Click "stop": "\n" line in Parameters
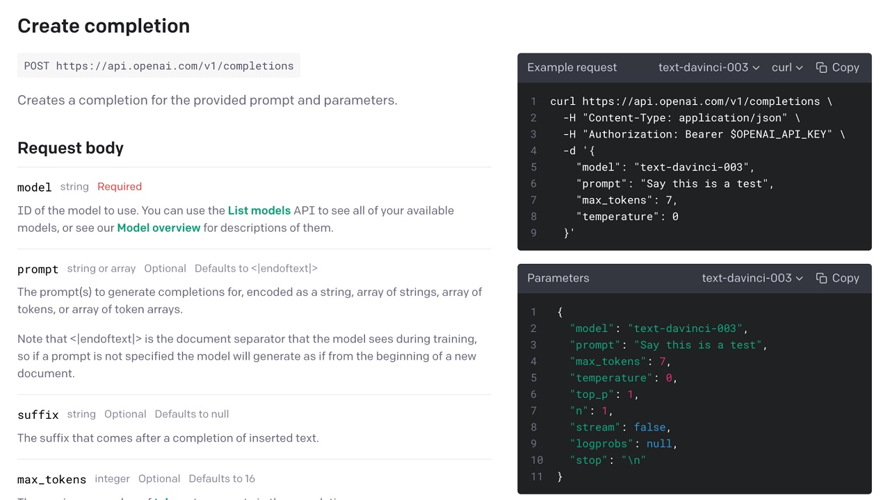The image size is (890, 500). pos(608,460)
